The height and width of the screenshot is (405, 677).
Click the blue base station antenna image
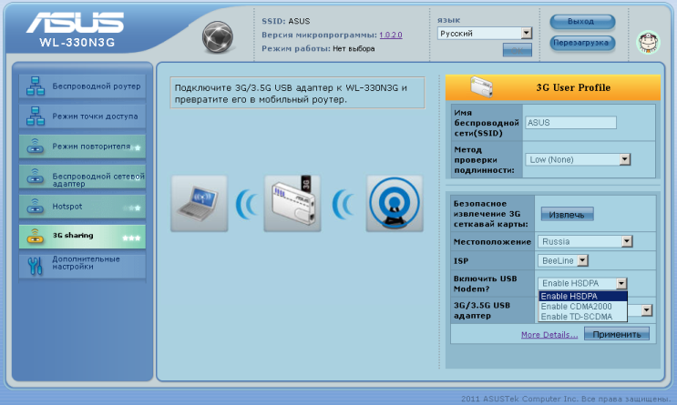click(x=395, y=204)
